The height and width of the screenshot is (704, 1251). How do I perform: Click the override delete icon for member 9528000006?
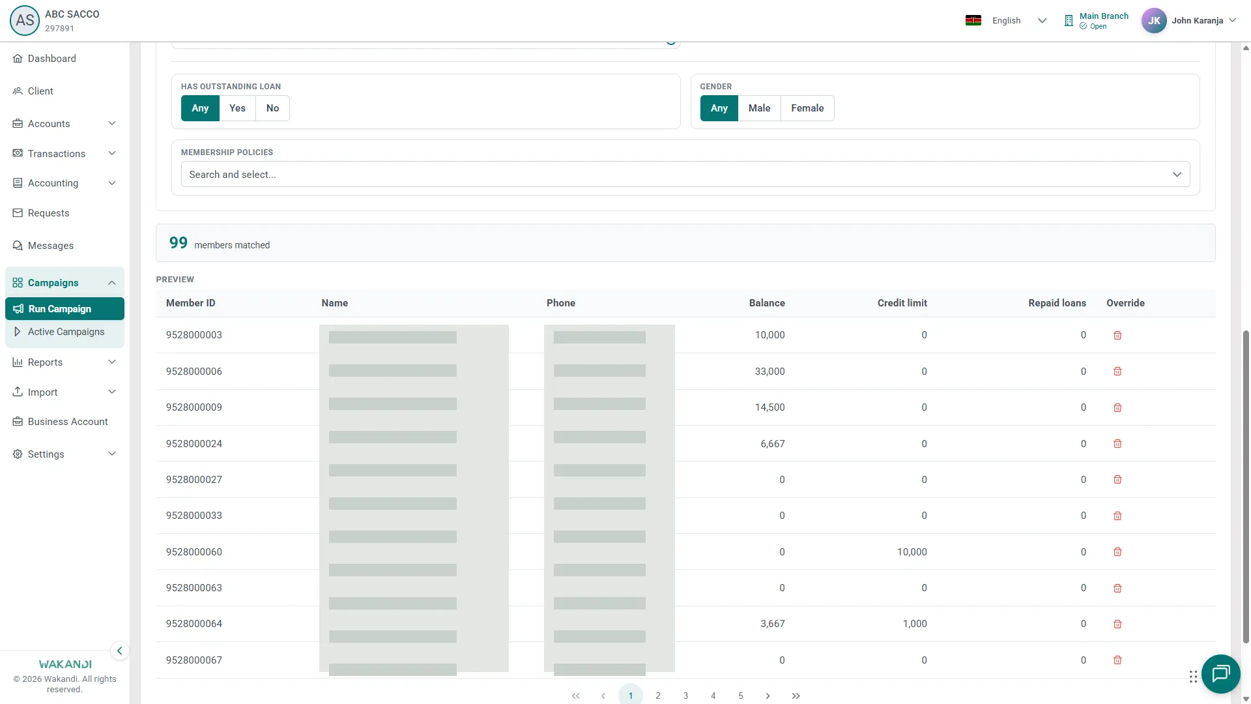(x=1117, y=372)
